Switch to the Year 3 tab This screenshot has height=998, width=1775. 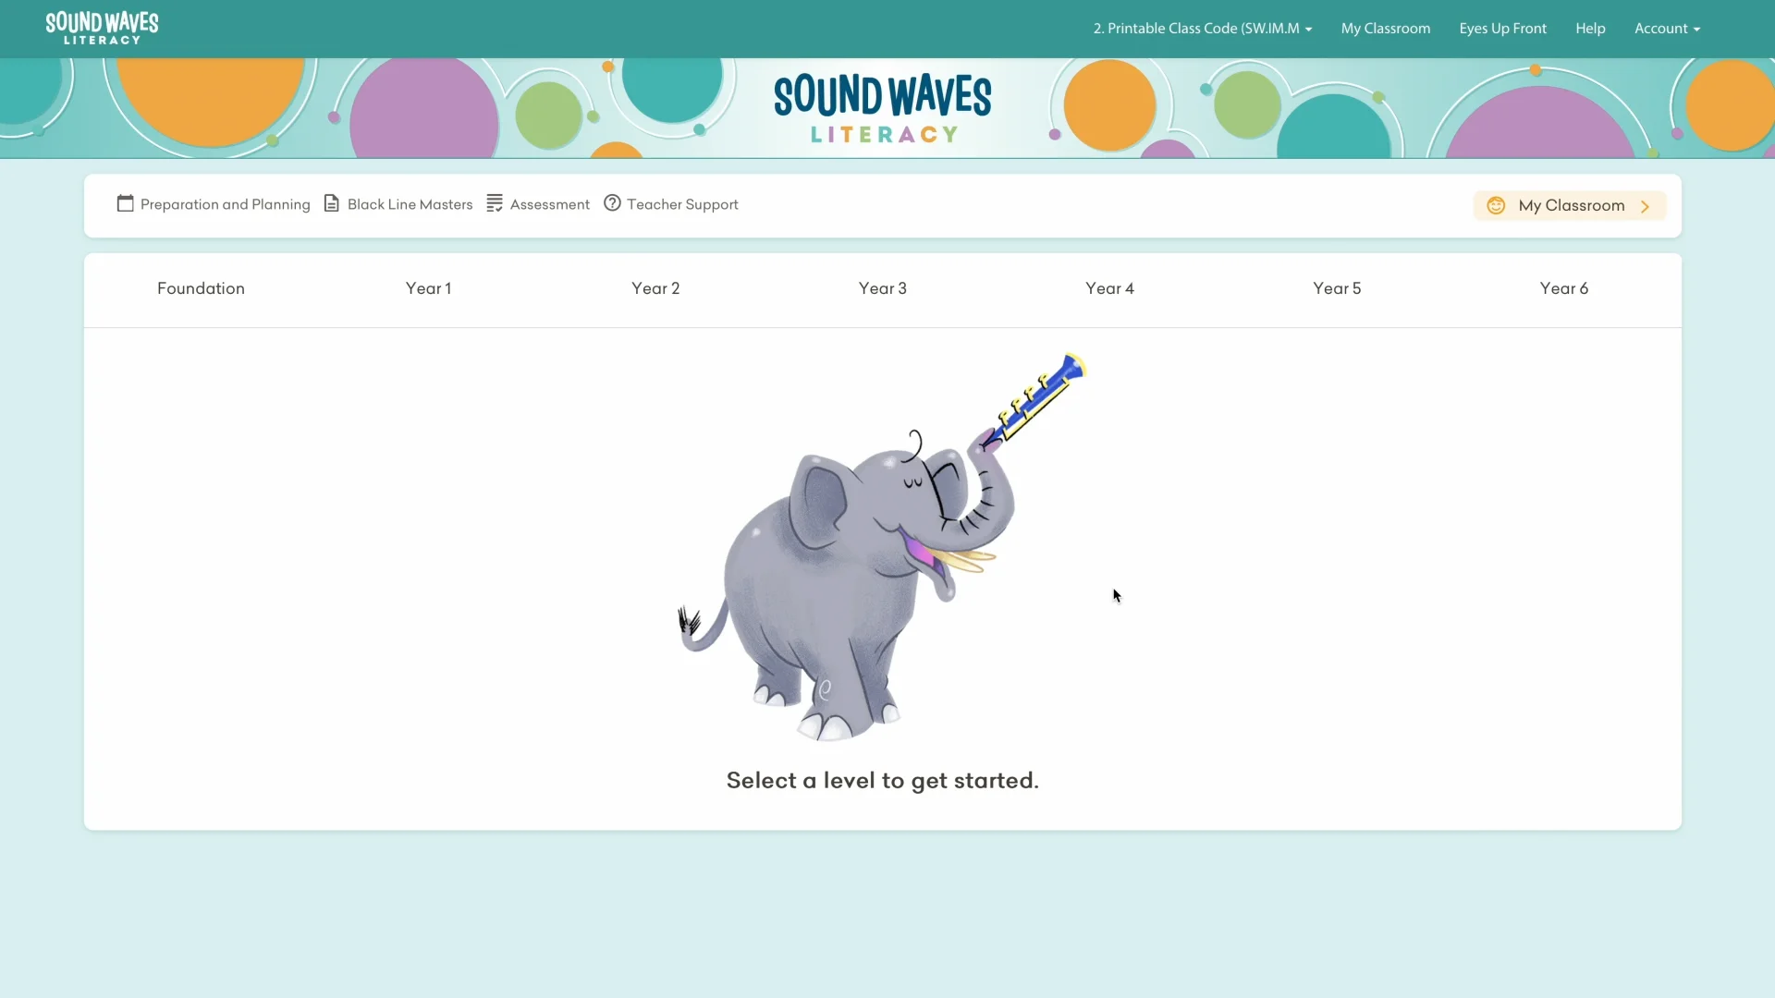coord(882,289)
